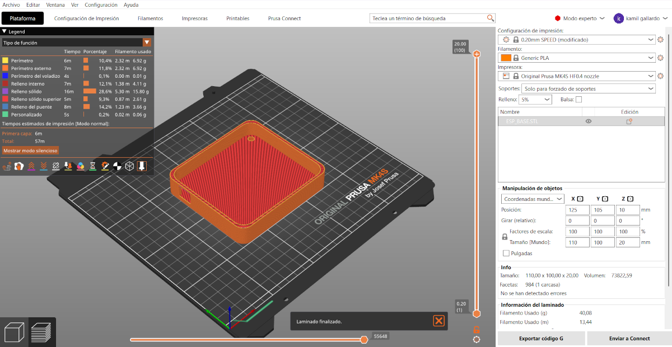Screen dimensions: 672x347
Task: Click the vertical layer slider lock icon
Action: 477,330
